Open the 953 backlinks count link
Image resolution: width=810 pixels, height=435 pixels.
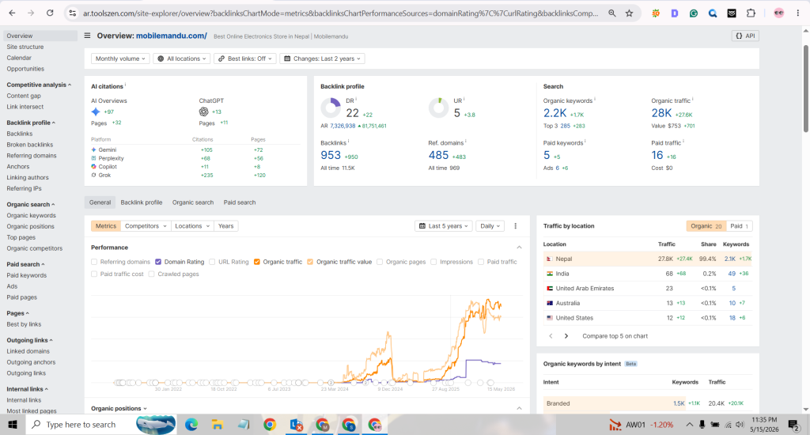coord(331,155)
